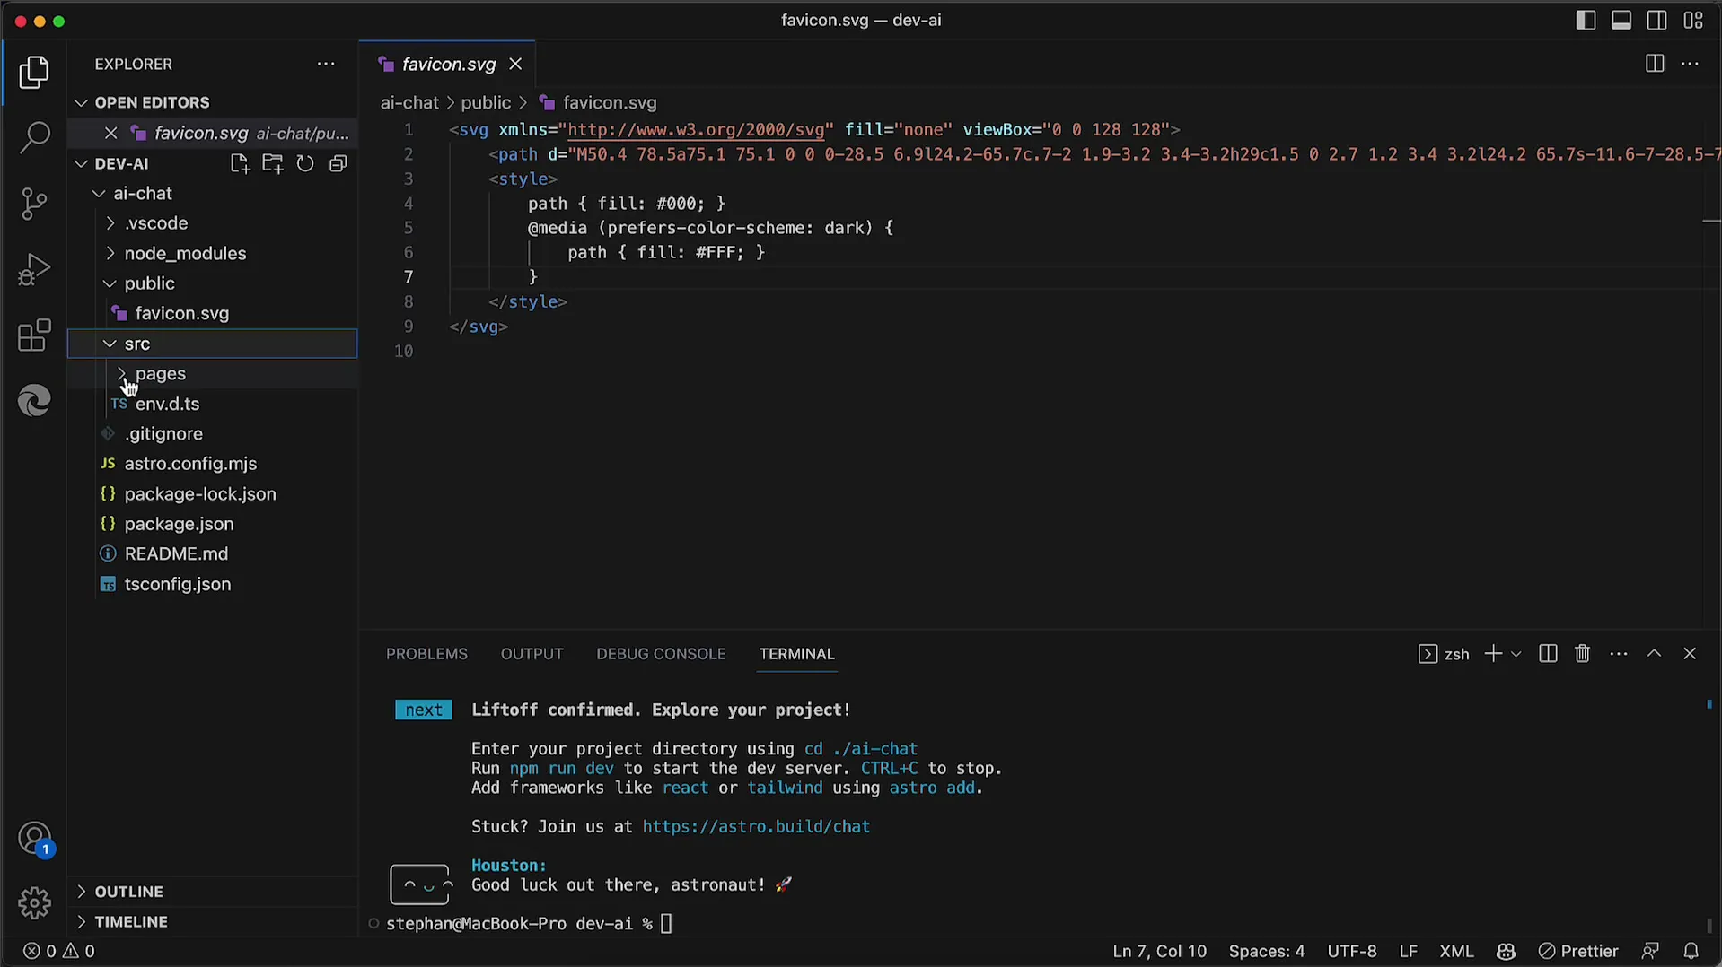Toggle the bottom panel visibility
This screenshot has width=1722, height=967.
tap(1621, 20)
